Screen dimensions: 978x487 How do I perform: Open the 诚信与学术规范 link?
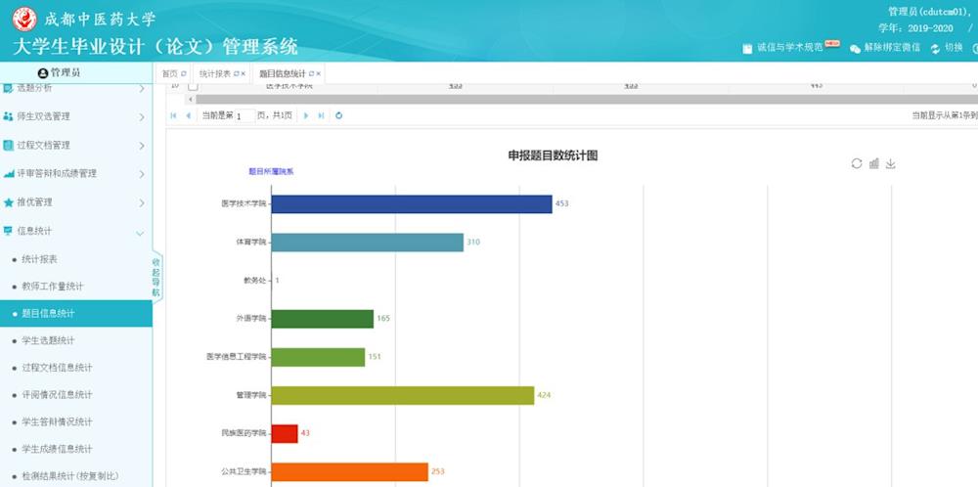(x=790, y=47)
